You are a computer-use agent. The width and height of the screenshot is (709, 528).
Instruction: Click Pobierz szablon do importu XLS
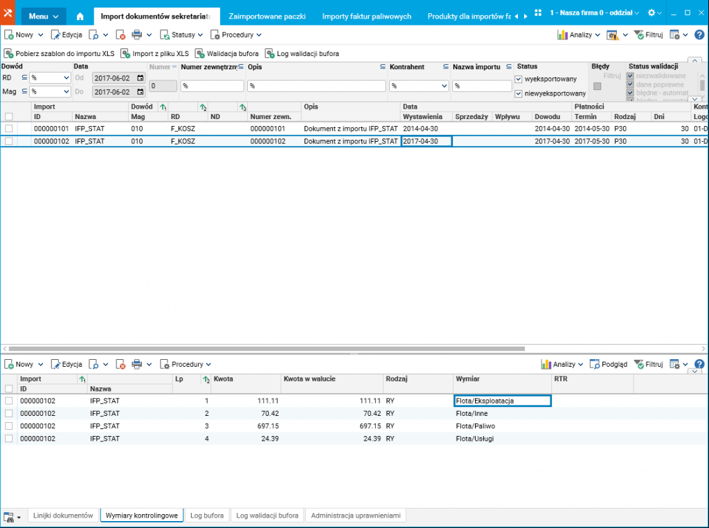click(60, 54)
